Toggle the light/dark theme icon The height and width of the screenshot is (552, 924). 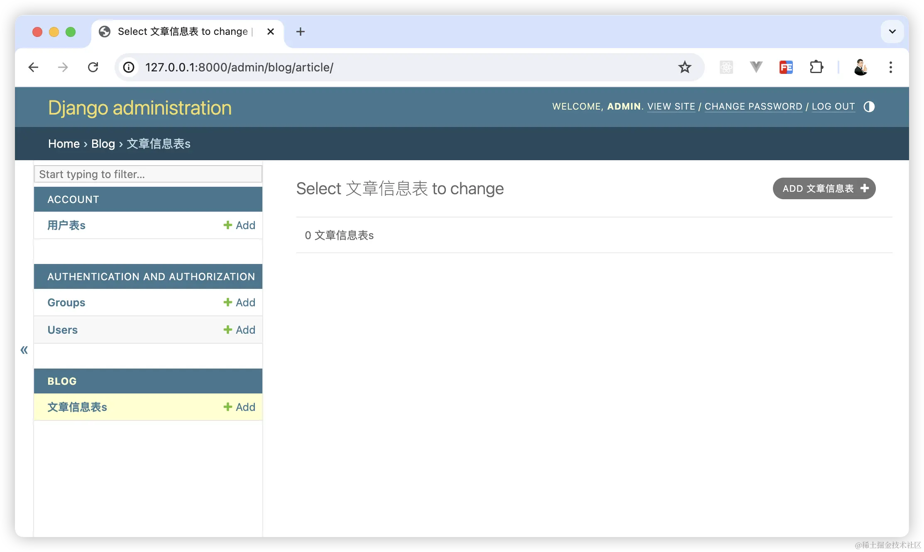coord(869,107)
